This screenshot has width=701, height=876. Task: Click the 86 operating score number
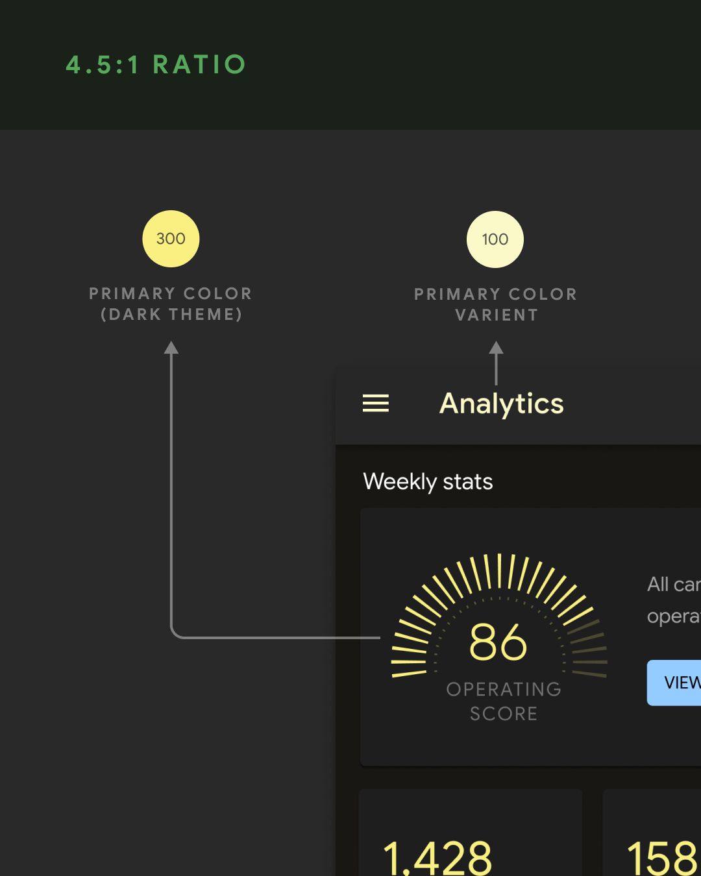tap(498, 642)
